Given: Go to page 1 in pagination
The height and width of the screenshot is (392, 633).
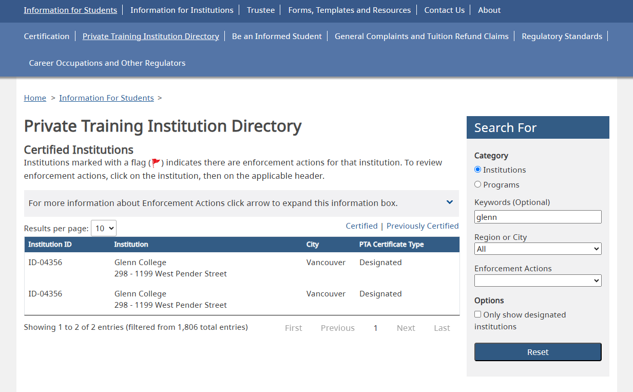Looking at the screenshot, I should point(375,328).
